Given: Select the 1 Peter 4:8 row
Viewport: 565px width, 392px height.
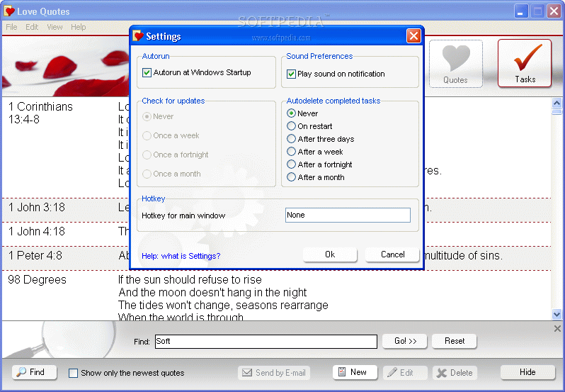Looking at the screenshot, I should pyautogui.click(x=276, y=258).
